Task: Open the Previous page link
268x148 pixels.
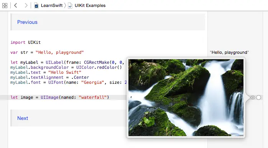Action: pyautogui.click(x=27, y=22)
